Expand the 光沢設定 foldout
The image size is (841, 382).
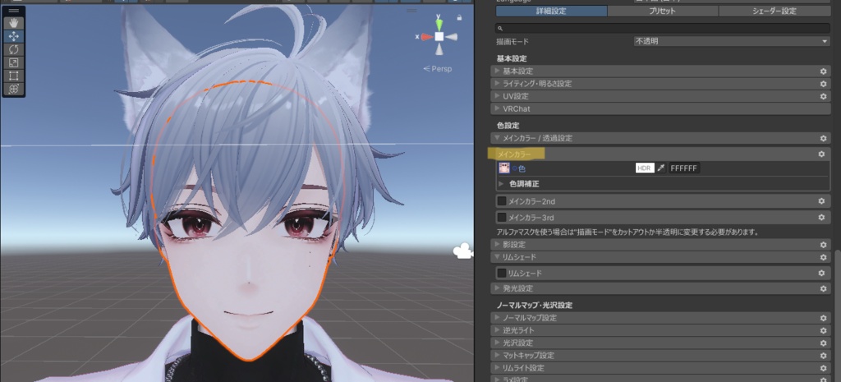click(x=498, y=343)
